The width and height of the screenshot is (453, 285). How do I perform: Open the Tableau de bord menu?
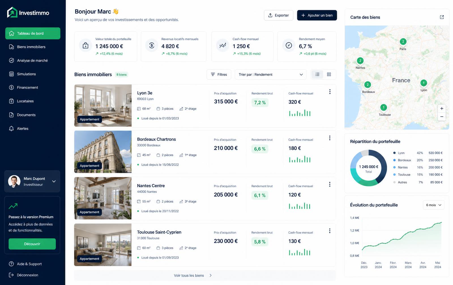click(33, 33)
